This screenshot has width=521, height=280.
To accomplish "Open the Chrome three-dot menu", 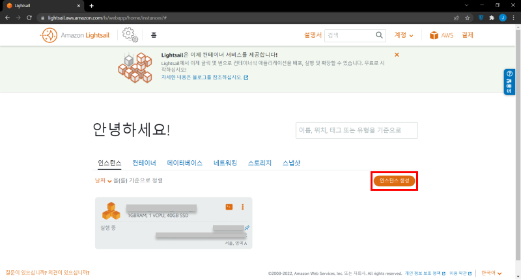I will tap(514, 18).
